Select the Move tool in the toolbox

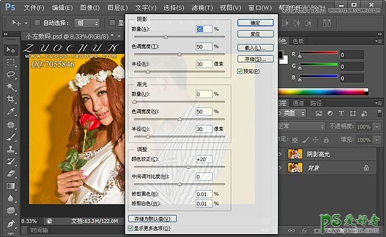click(10, 50)
